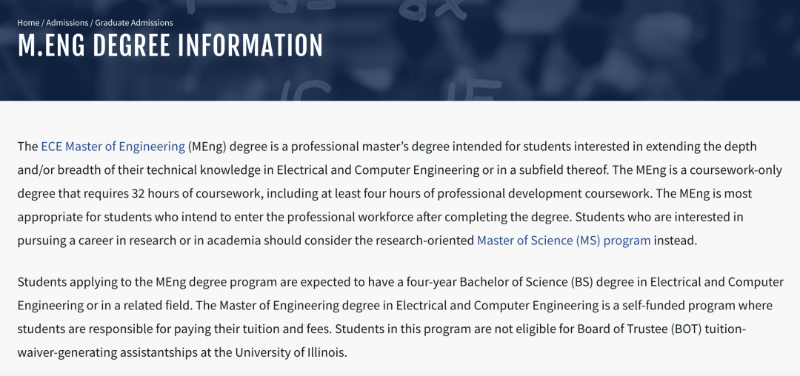Click the "University of Illinois." text
Screen dimensions: 800x376
pos(290,352)
